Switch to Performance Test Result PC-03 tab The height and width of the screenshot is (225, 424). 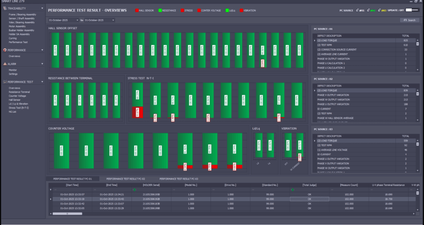pyautogui.click(x=179, y=179)
